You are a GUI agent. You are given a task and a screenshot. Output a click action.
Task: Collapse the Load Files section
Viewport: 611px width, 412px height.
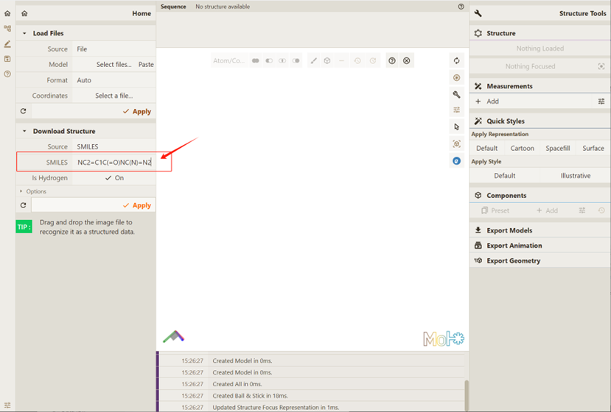point(24,33)
